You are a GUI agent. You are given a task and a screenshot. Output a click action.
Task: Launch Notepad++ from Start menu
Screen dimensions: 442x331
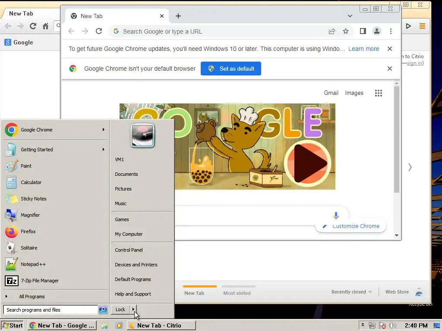pyautogui.click(x=55, y=264)
